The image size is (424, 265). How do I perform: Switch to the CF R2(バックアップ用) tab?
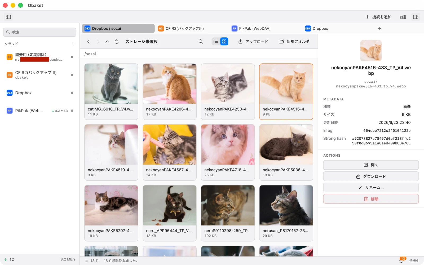point(192,28)
